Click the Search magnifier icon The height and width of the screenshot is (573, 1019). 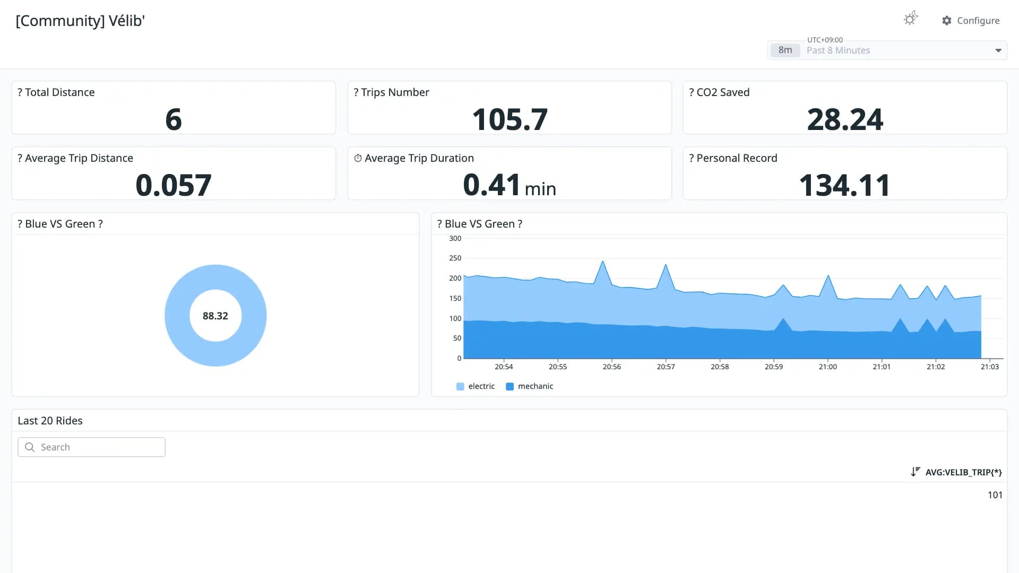pos(30,447)
